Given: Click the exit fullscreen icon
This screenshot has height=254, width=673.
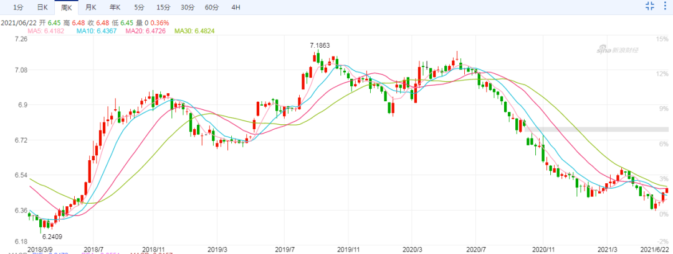Looking at the screenshot, I should coord(650,7).
